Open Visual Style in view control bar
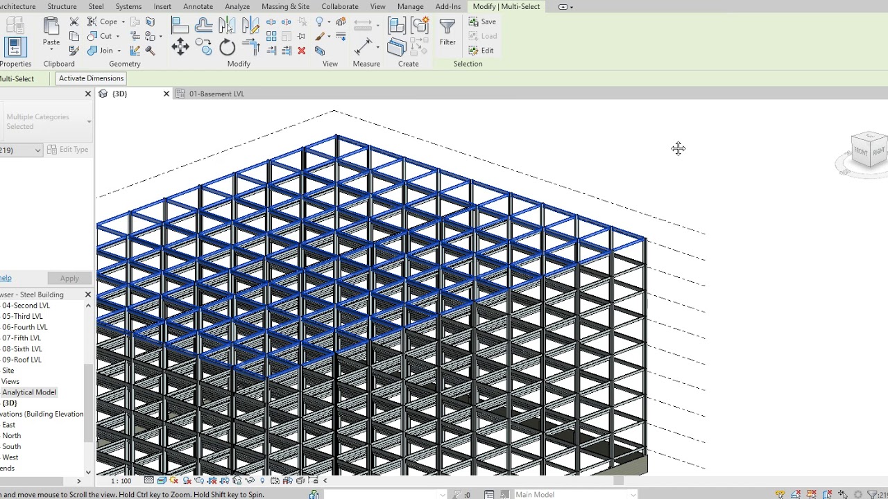 coord(162,480)
